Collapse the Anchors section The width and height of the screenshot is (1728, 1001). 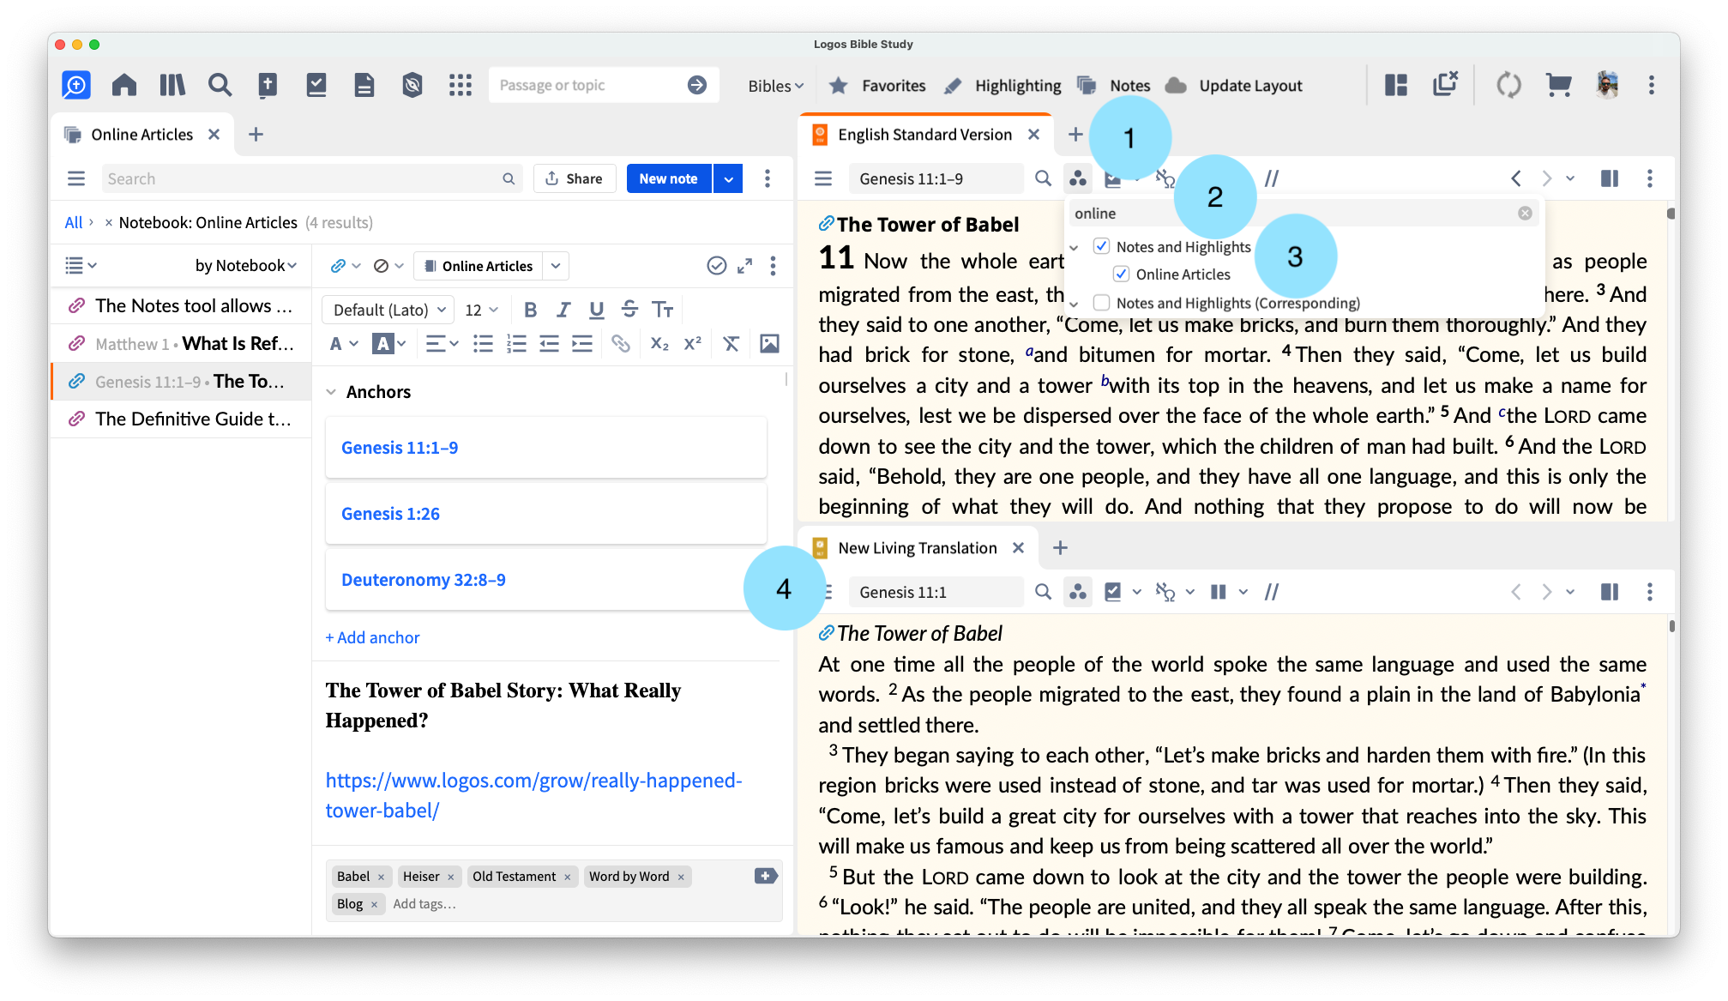pyautogui.click(x=331, y=392)
